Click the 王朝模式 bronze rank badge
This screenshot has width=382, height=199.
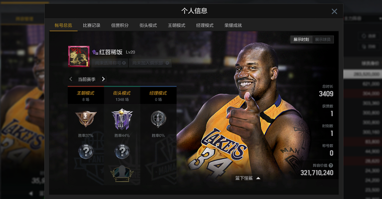click(86, 119)
